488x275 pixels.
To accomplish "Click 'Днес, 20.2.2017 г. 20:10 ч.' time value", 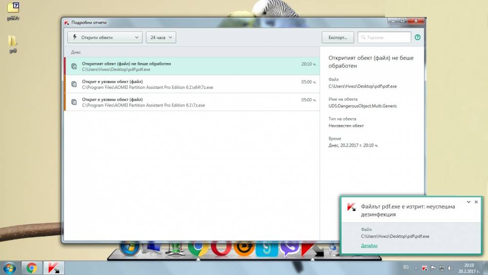I will 353,145.
